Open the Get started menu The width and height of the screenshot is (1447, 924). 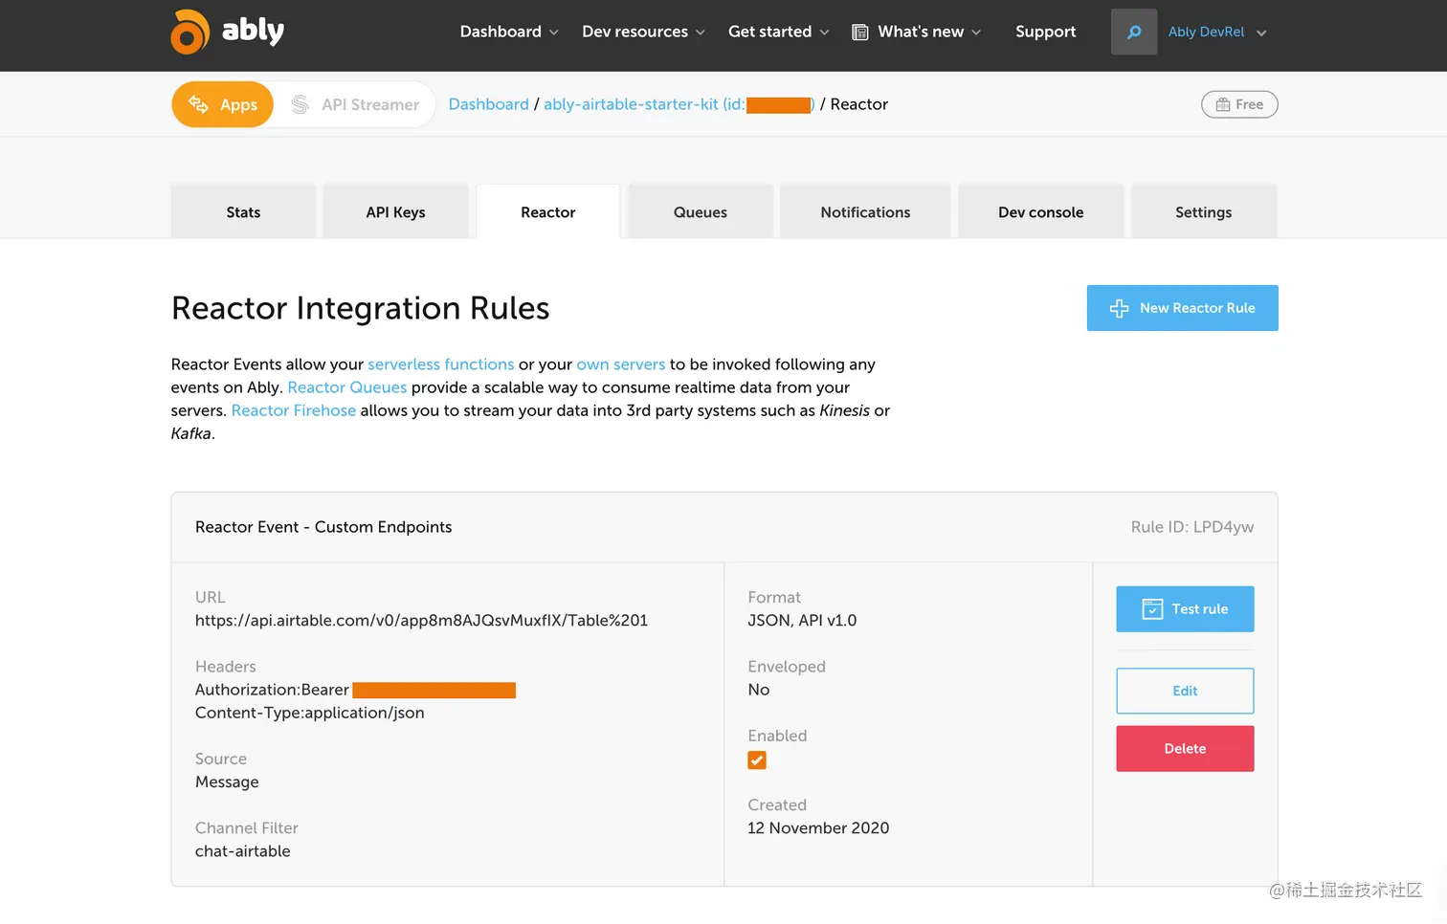[778, 32]
